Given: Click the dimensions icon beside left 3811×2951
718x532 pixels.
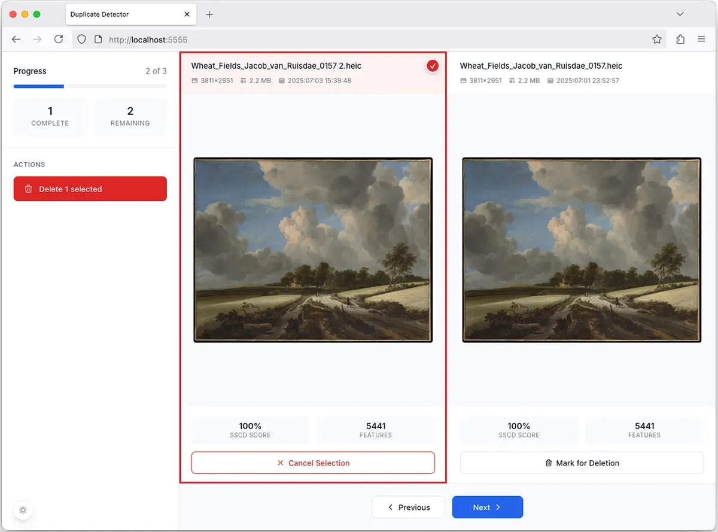Looking at the screenshot, I should (x=194, y=81).
